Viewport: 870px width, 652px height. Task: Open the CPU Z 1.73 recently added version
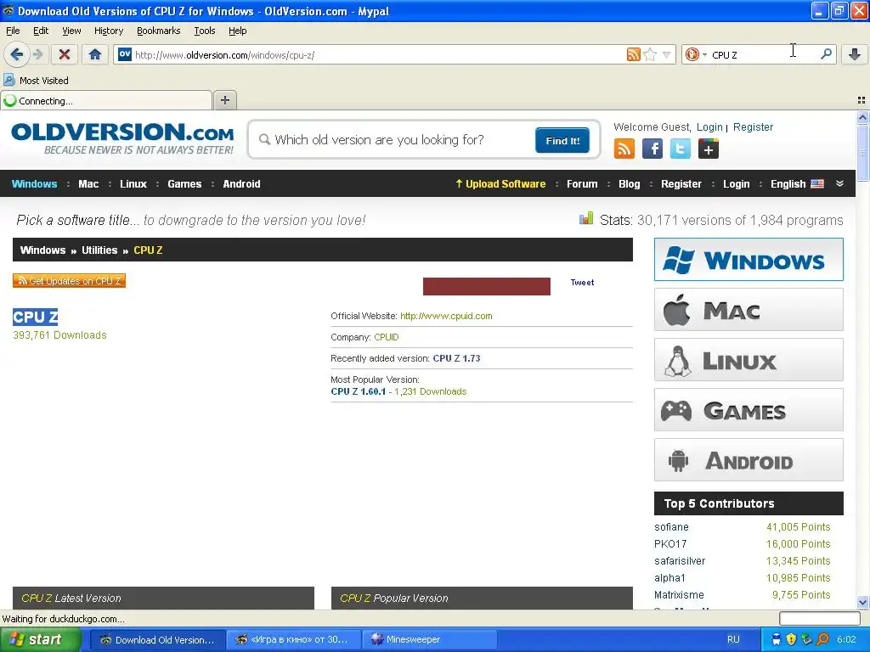tap(456, 358)
